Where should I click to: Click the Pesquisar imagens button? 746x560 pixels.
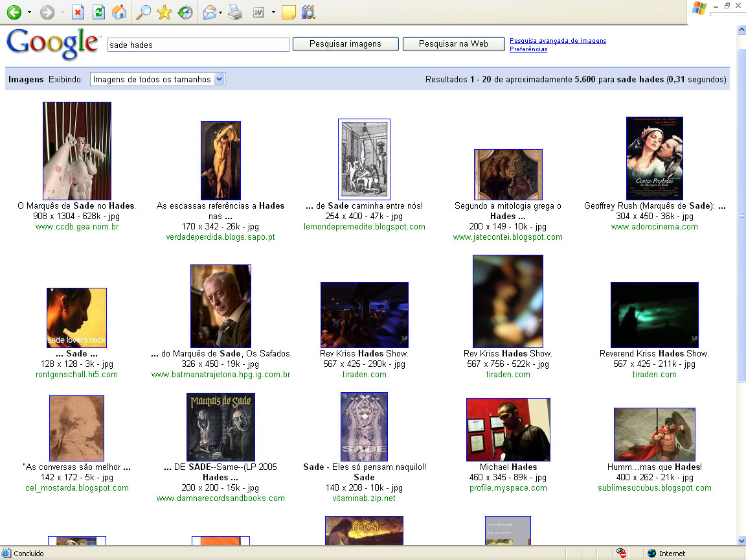click(345, 44)
